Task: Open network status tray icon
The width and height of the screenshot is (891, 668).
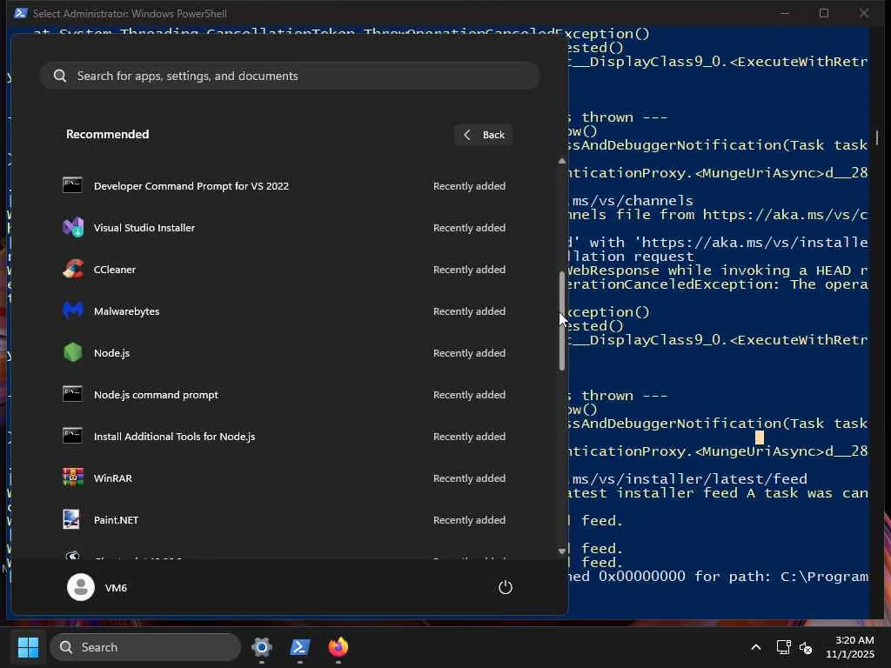Action: [783, 647]
